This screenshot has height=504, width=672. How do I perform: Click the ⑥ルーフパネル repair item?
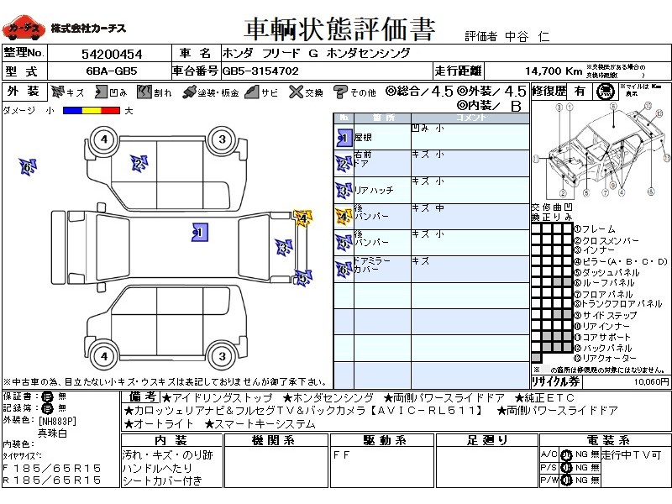click(604, 282)
